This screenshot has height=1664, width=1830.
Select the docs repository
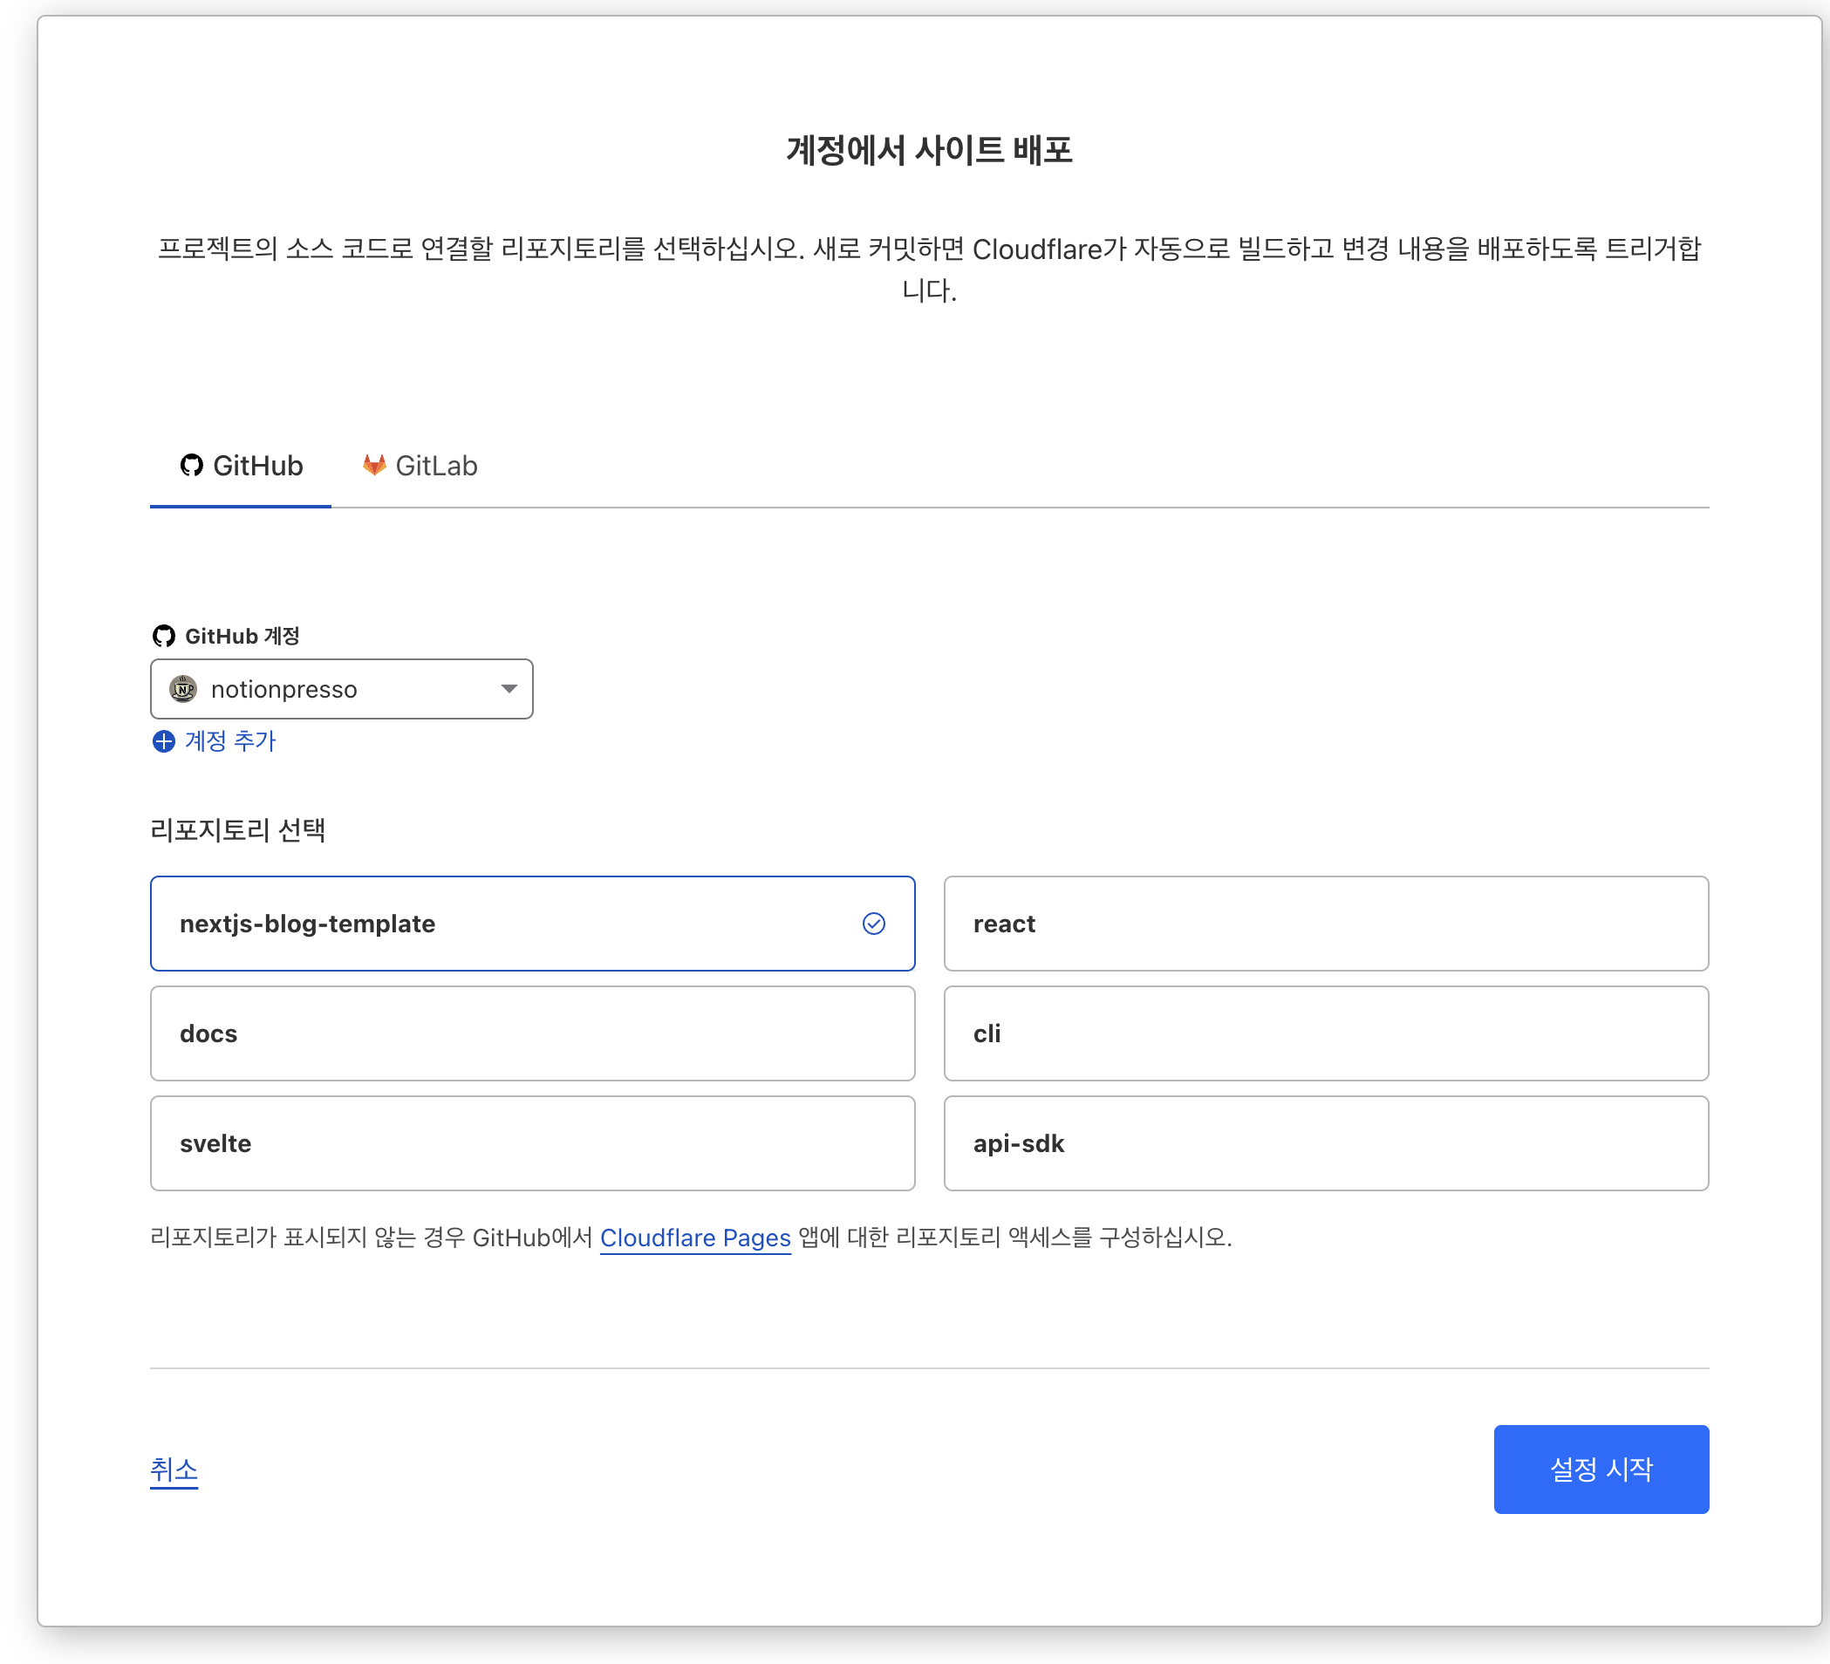[532, 1033]
